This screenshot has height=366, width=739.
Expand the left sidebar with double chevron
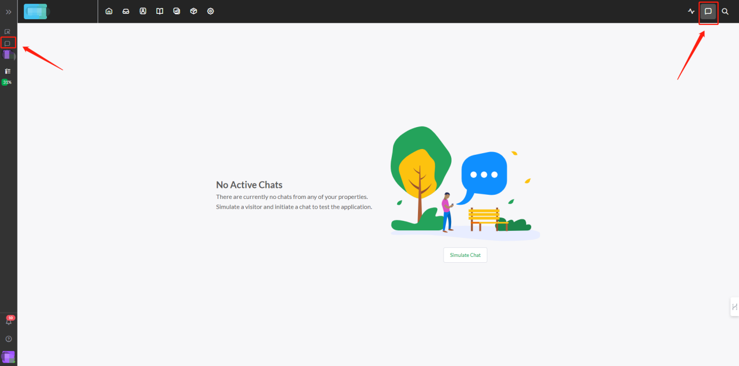pos(9,12)
